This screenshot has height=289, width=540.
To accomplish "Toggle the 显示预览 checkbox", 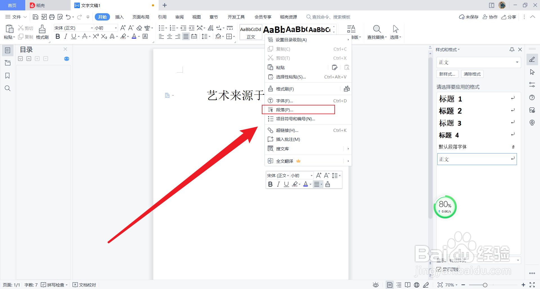I will point(439,269).
